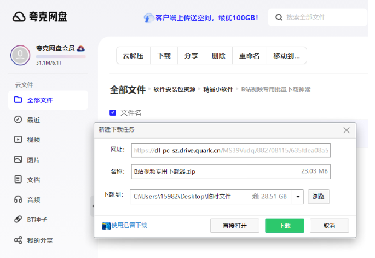Click the 名称 file name field
Screen dimensions: 375x258
(231, 171)
